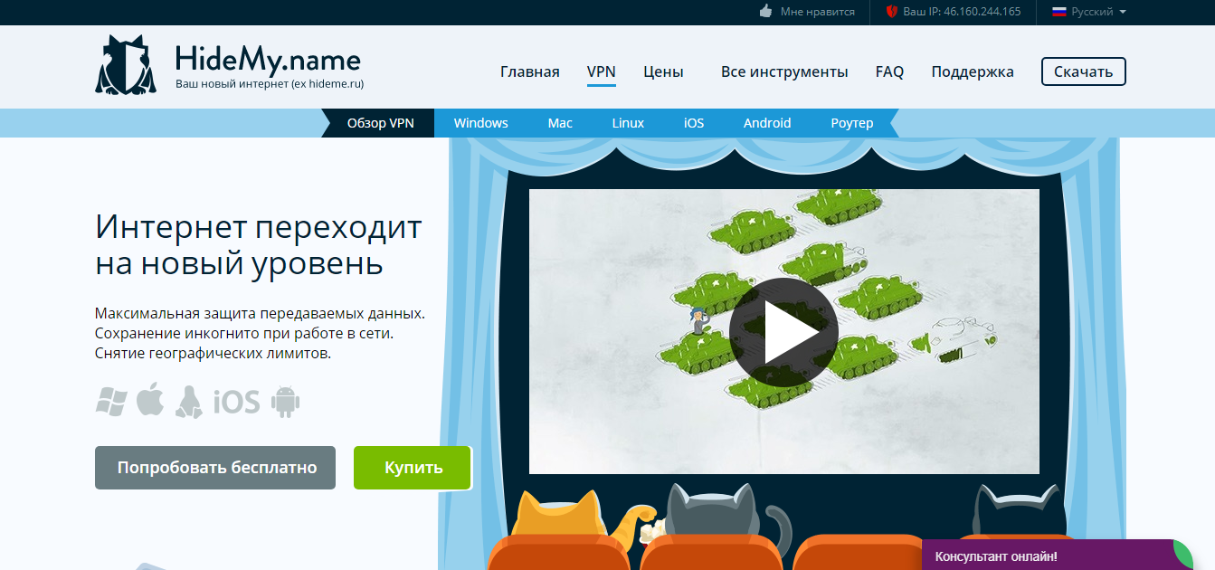Open the Цены menu item
This screenshot has height=570, width=1215.
[663, 71]
